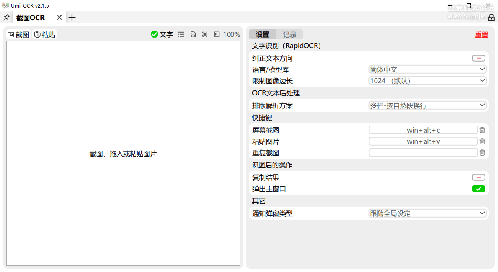498x272 pixels.
Task: Pin the current tab with the pin icon
Action: [x=6, y=17]
